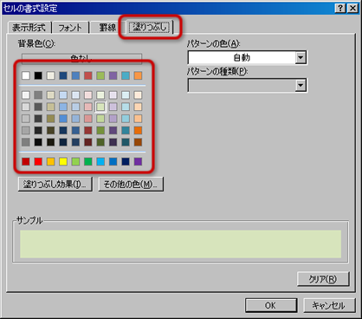Expand the パターンの色 dropdown arrow

pos(301,57)
